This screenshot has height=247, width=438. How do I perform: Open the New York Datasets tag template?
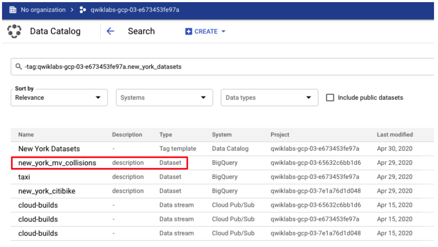[x=49, y=149]
